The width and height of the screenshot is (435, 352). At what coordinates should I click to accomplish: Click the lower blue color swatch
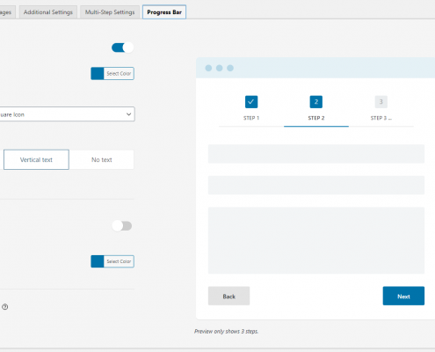pyautogui.click(x=98, y=261)
